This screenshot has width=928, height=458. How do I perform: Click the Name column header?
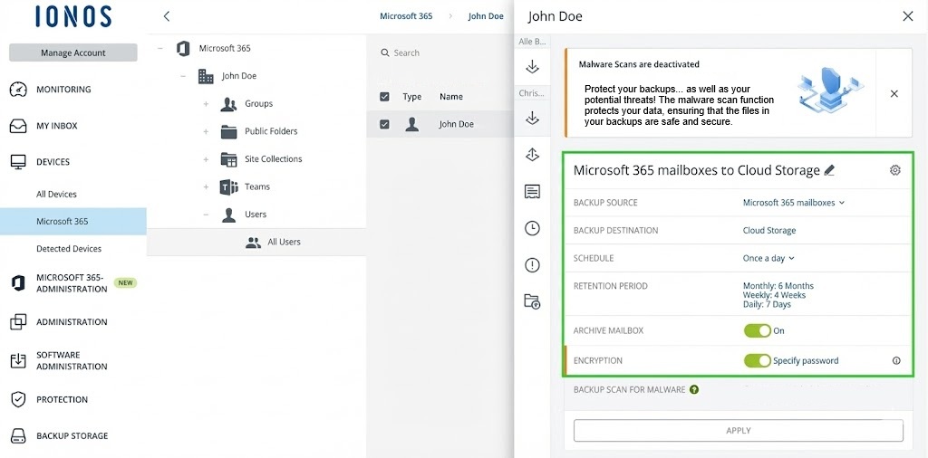pyautogui.click(x=451, y=96)
